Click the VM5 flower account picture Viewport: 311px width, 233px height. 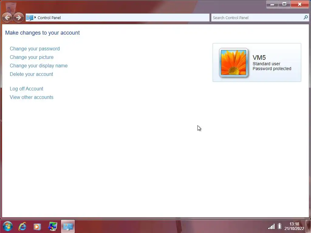[234, 62]
